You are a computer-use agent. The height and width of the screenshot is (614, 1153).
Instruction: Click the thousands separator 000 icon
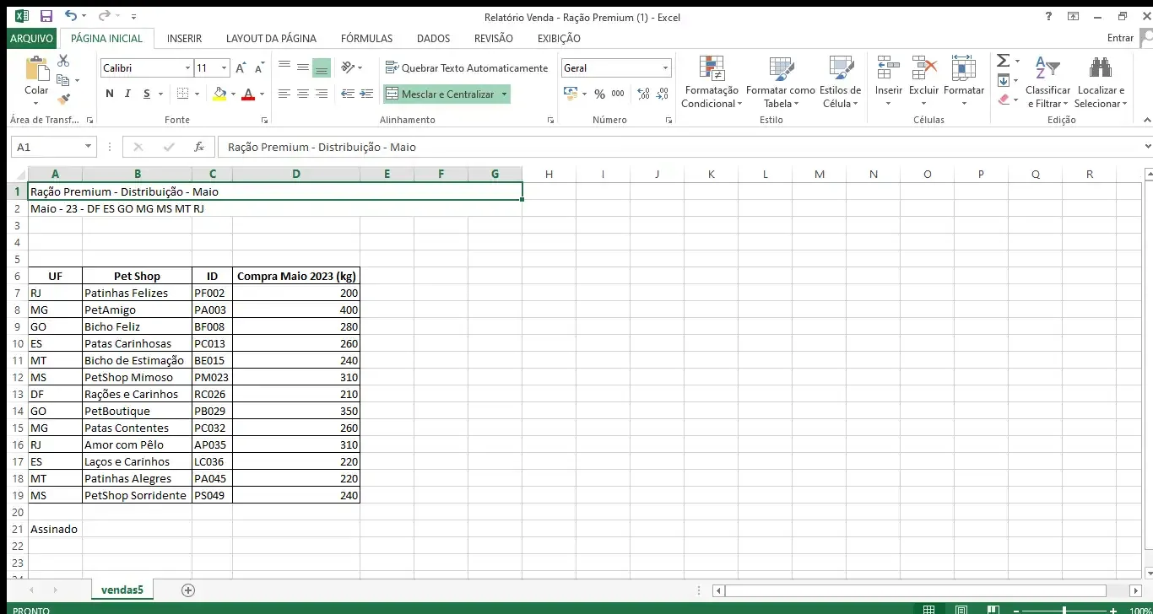pos(618,94)
